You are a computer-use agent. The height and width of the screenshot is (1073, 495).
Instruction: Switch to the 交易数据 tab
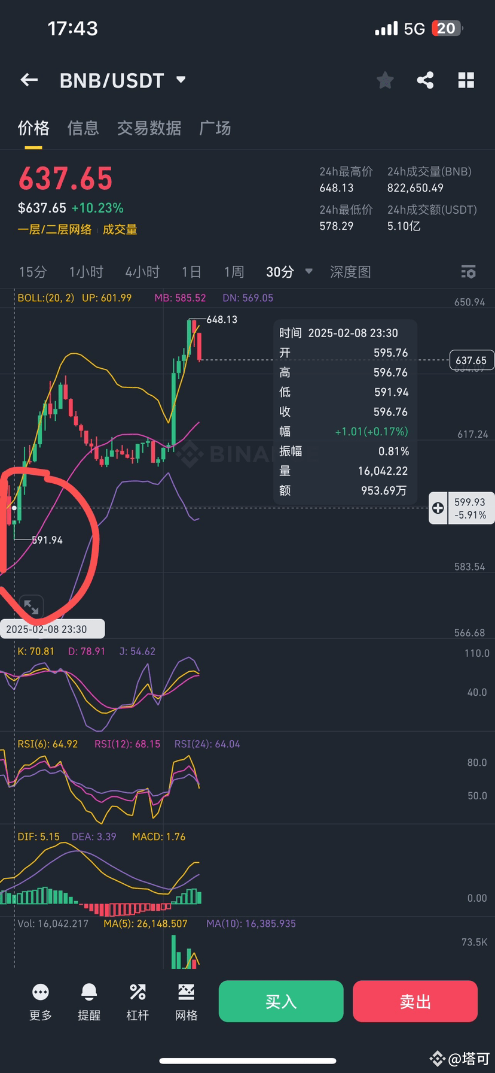pyautogui.click(x=149, y=128)
